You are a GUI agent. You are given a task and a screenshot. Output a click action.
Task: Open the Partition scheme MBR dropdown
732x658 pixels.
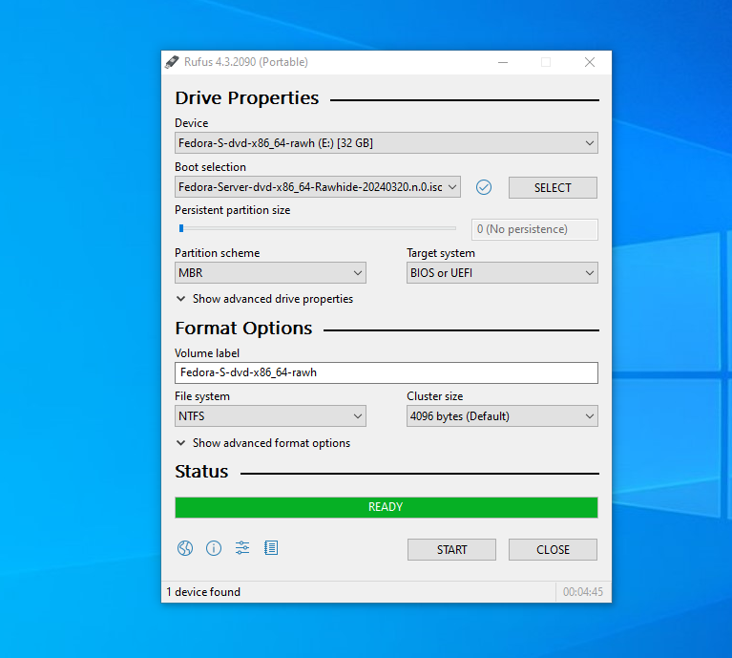coord(270,273)
